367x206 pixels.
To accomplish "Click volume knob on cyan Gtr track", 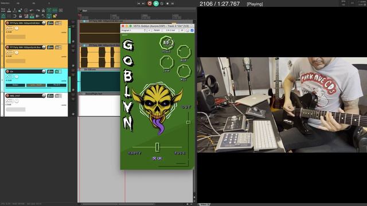I will coord(44,72).
